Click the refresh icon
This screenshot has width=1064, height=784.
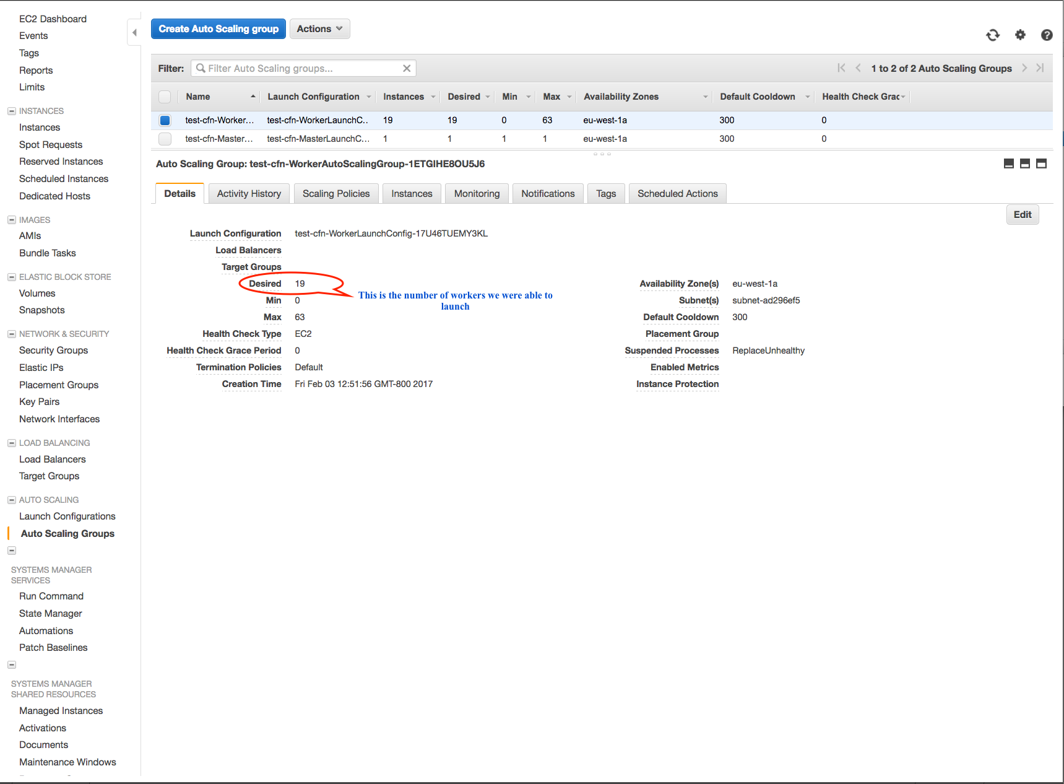coord(993,35)
